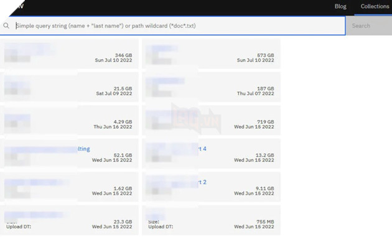Screen dimensions: 392x237
Task: Click the collection link ending in 'lting'
Action: (x=84, y=149)
